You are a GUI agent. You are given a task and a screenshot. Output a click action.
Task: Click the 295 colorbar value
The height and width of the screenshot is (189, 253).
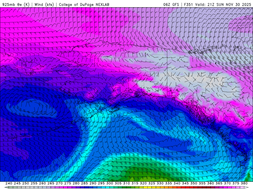coord(101,183)
